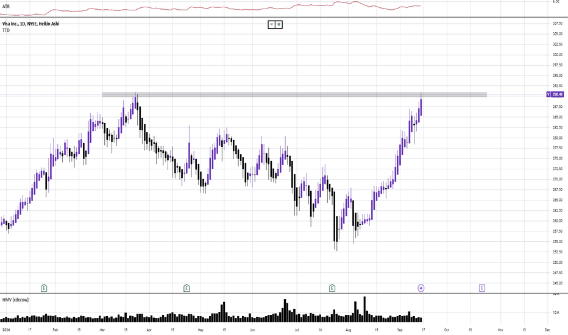Click the purple plus event marker

tap(421, 288)
